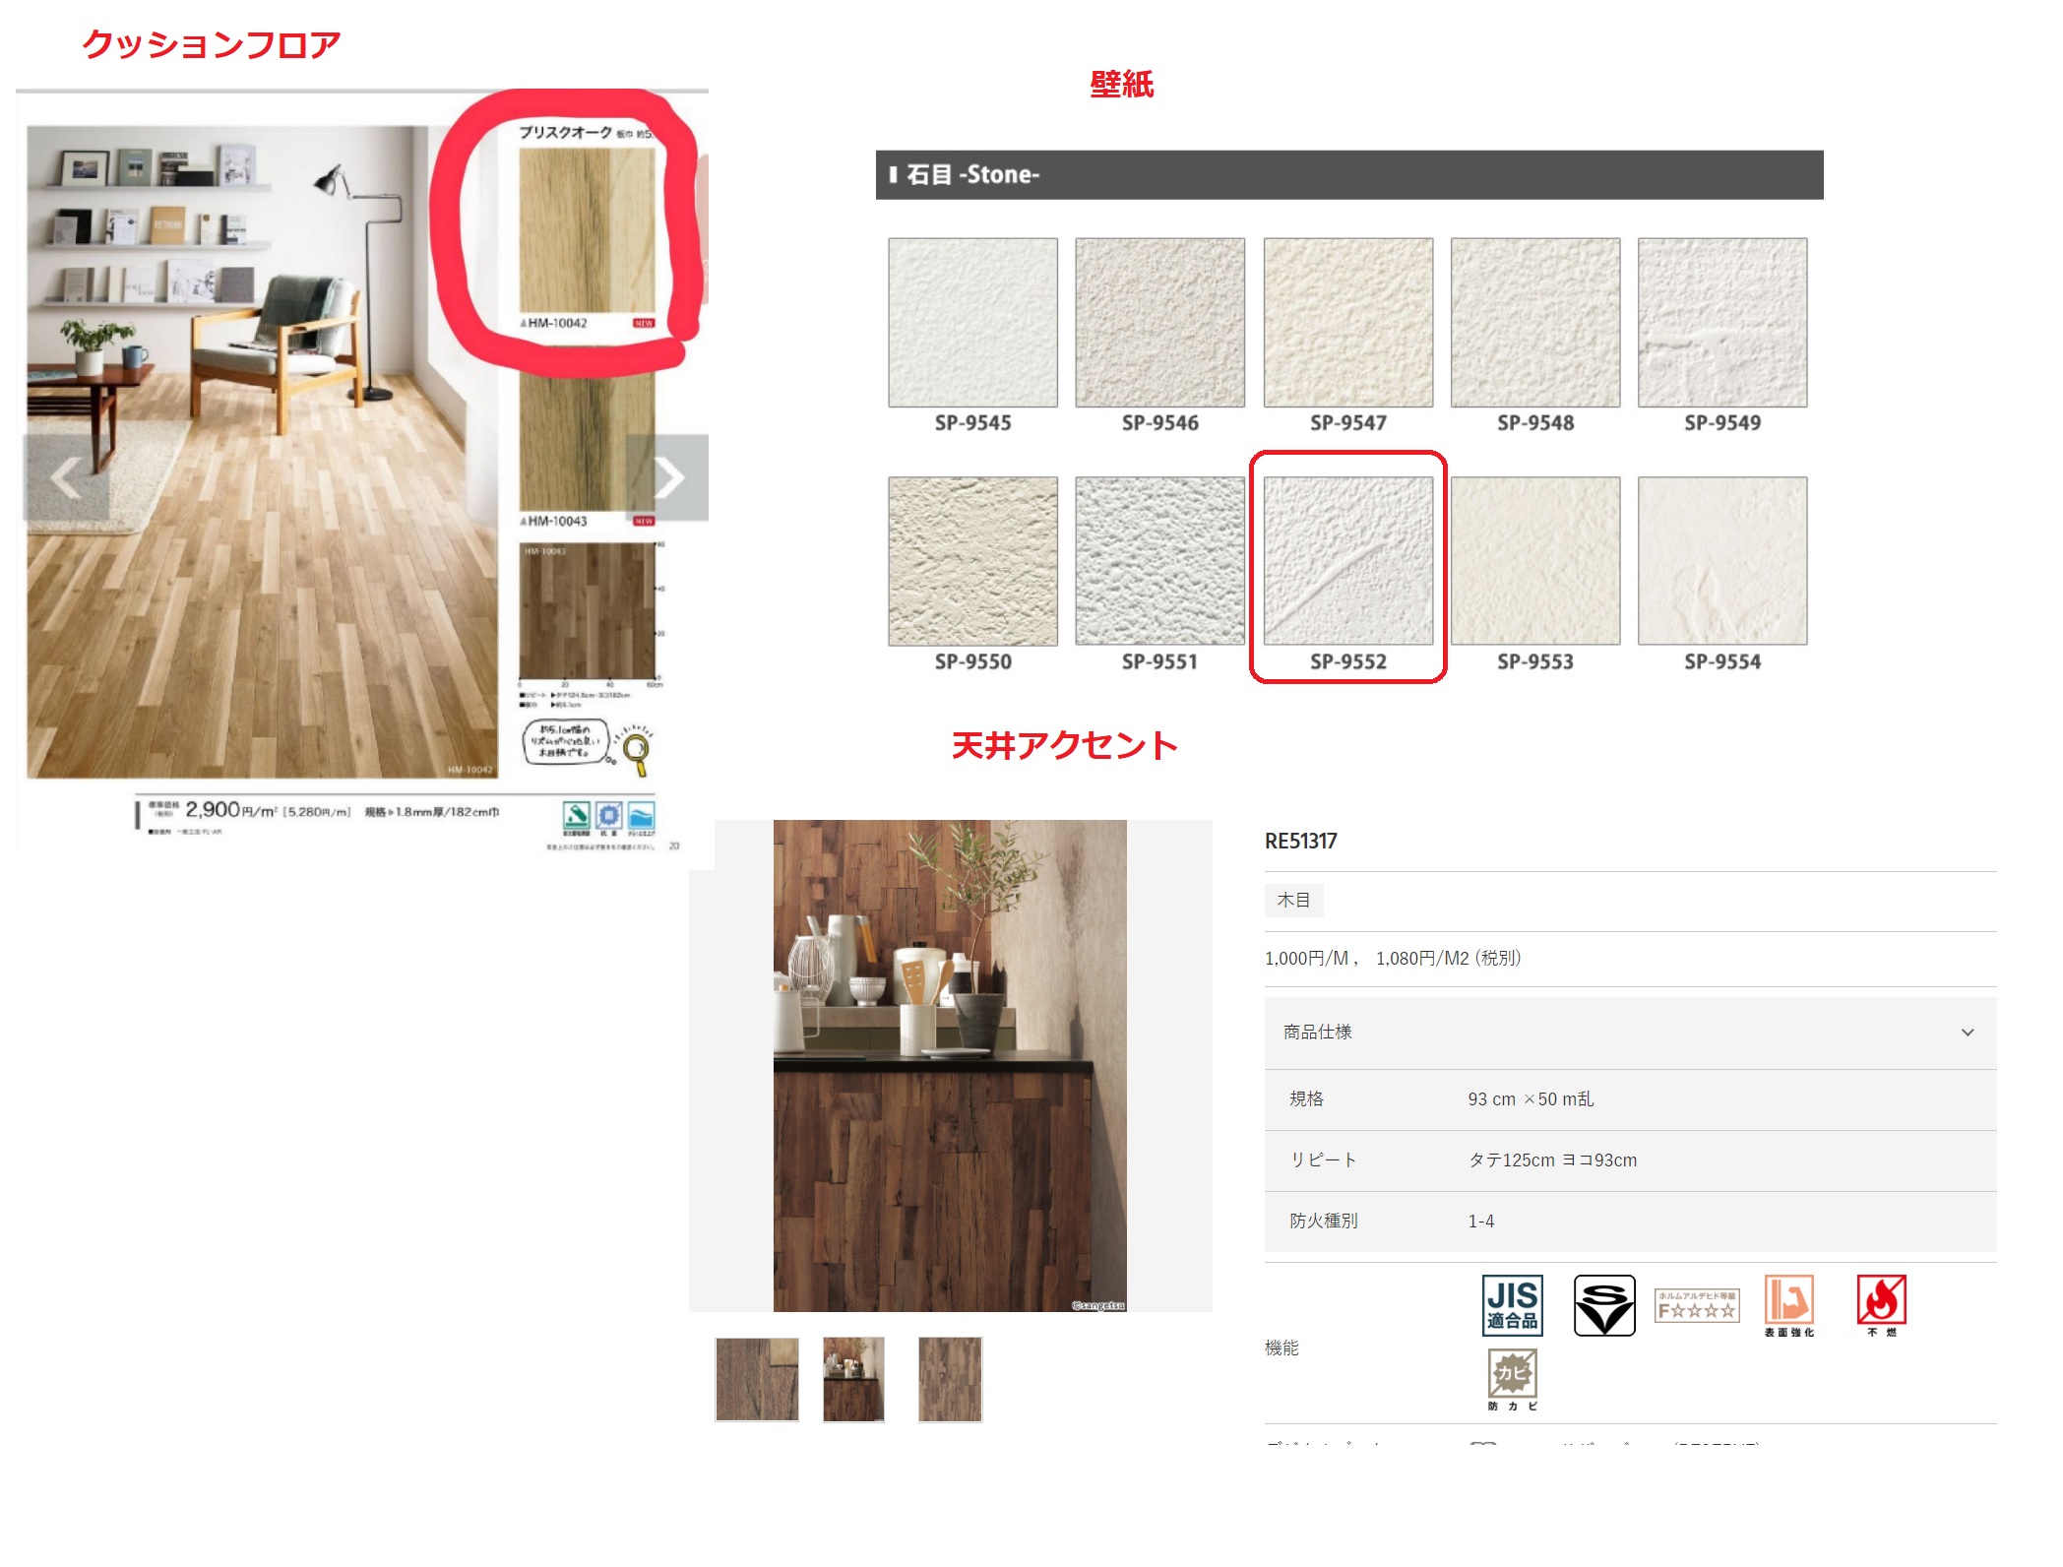Click the JIS 適合品 certification icon
The image size is (2063, 1567).
pos(1511,1305)
